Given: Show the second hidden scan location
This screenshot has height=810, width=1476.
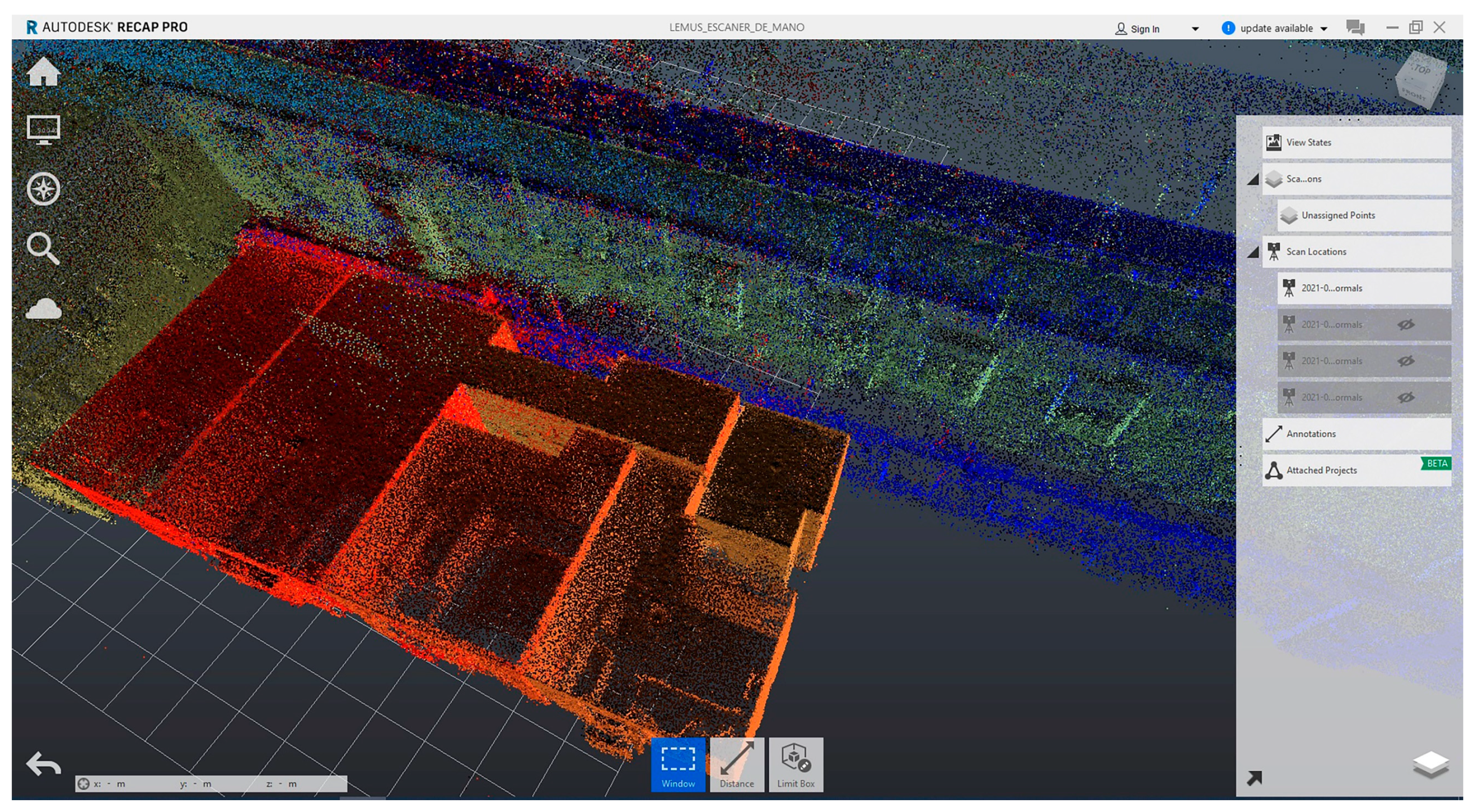Looking at the screenshot, I should 1406,325.
